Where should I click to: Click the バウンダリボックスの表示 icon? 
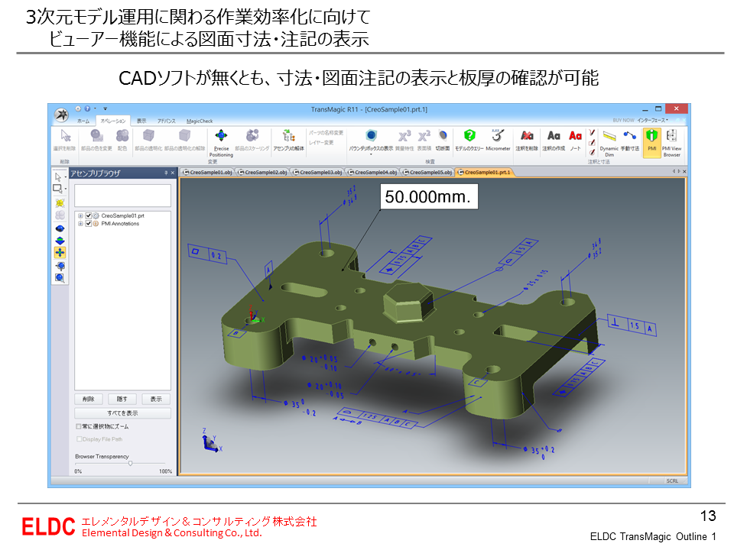tap(371, 136)
